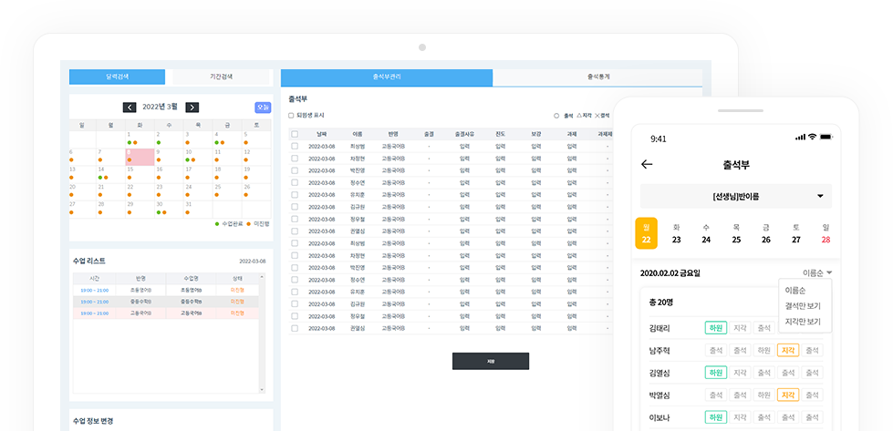Click the 날짜 column header
The width and height of the screenshot is (893, 431).
(322, 134)
